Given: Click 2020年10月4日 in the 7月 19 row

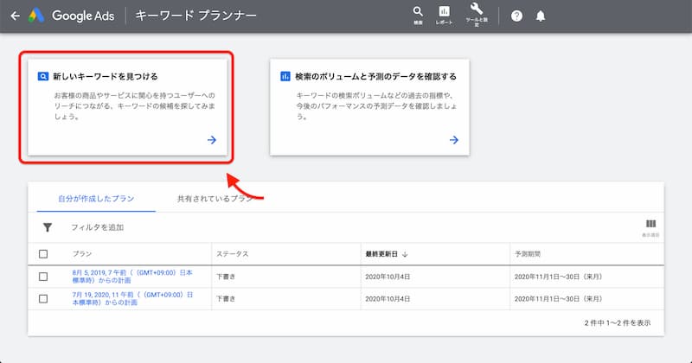Looking at the screenshot, I should point(388,298).
